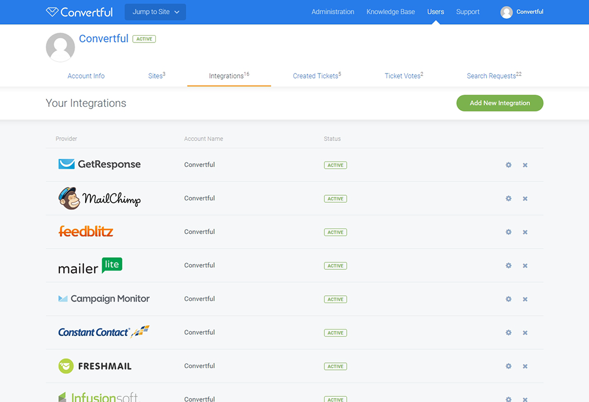Click the MailChimp provider logo
This screenshot has height=402, width=589.
pyautogui.click(x=100, y=198)
